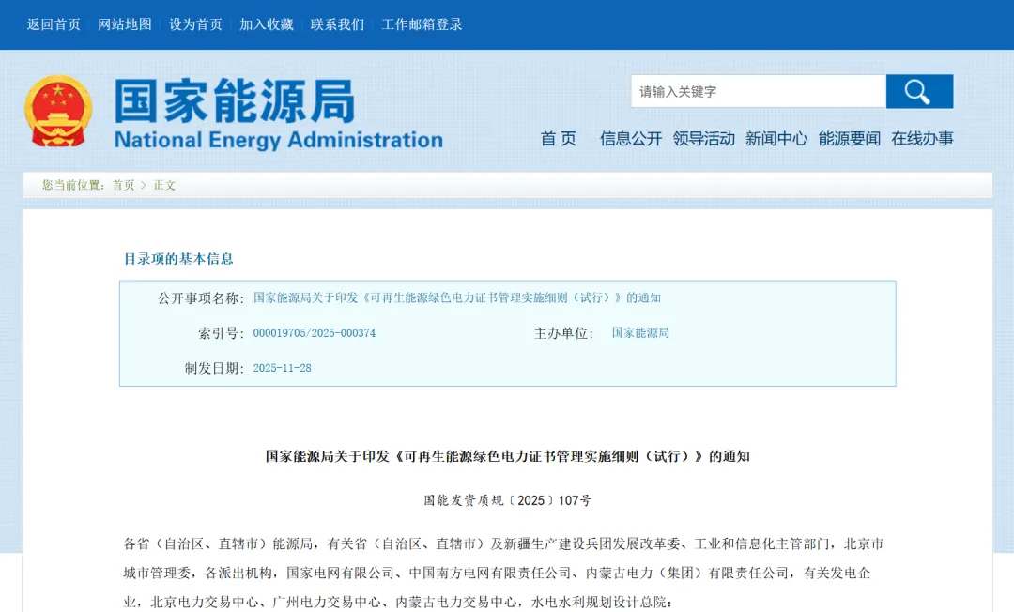This screenshot has height=612, width=1014.
Task: Click 返回首页 in the top bar
Action: [x=54, y=24]
